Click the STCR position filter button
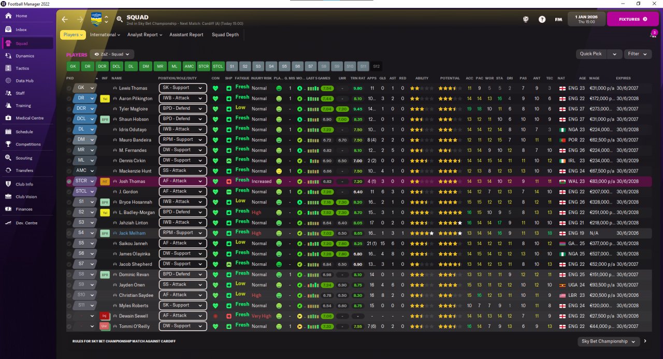Viewport: 663px width, 359px height. click(204, 66)
